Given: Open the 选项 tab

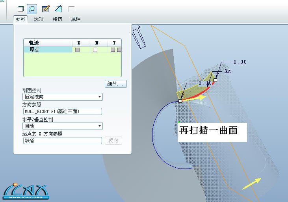Looking at the screenshot, I should tap(39, 19).
